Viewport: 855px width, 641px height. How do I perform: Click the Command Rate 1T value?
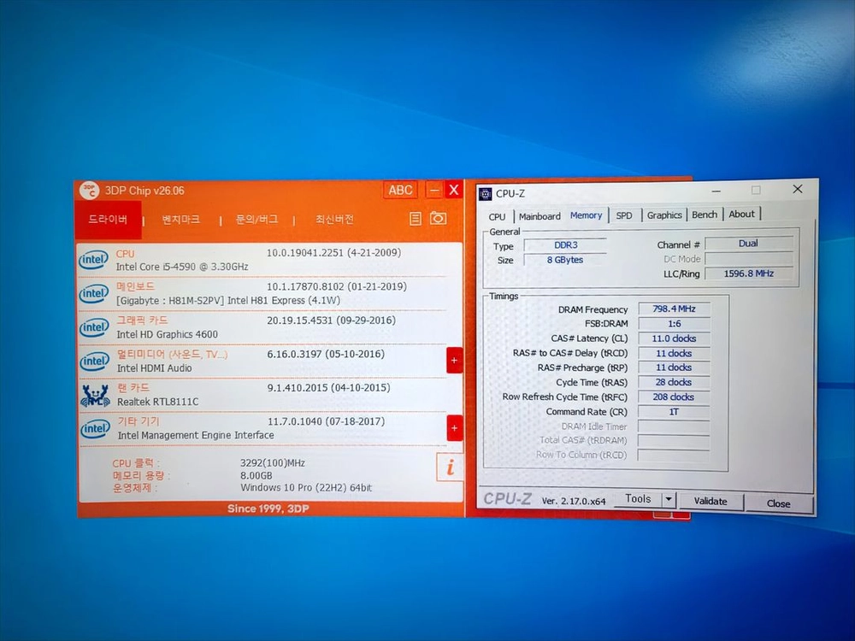point(674,412)
